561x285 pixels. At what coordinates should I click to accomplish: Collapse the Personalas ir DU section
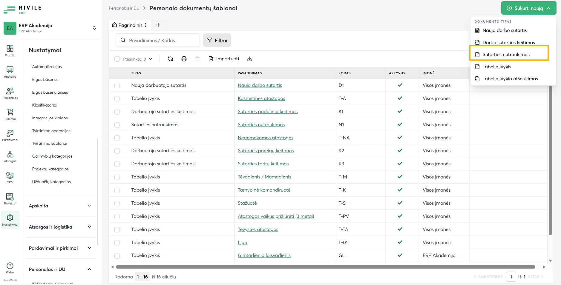60,269
